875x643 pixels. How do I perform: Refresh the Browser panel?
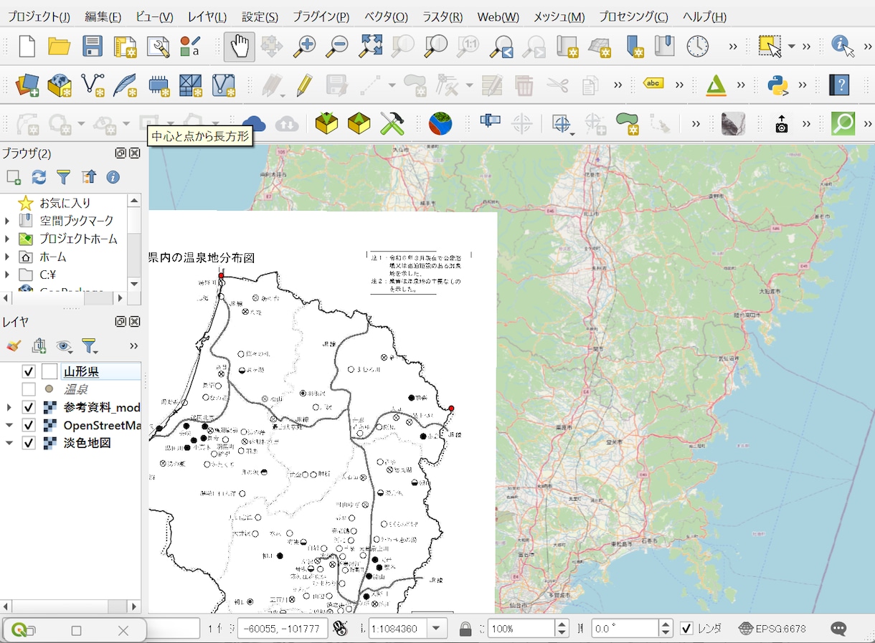(39, 177)
